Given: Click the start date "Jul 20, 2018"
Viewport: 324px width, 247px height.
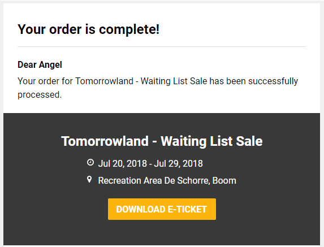Looking at the screenshot, I should click(123, 163).
